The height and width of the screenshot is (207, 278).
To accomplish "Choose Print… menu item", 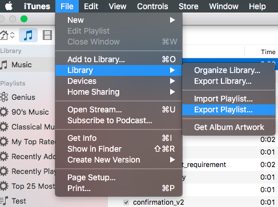I will tap(119, 188).
